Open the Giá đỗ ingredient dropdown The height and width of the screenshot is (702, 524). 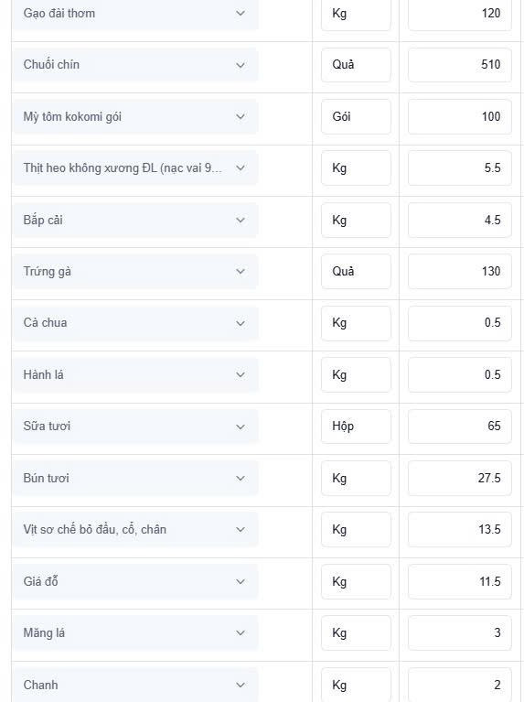134,581
